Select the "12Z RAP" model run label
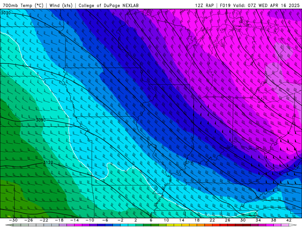 pyautogui.click(x=204, y=5)
